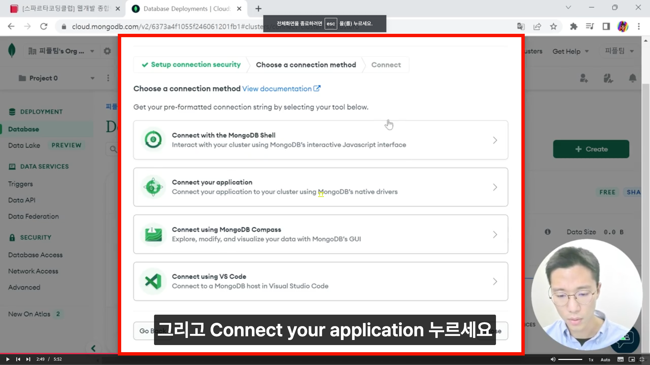This screenshot has width=650, height=365.
Task: Open Data Lake in sidebar
Action: coord(24,145)
